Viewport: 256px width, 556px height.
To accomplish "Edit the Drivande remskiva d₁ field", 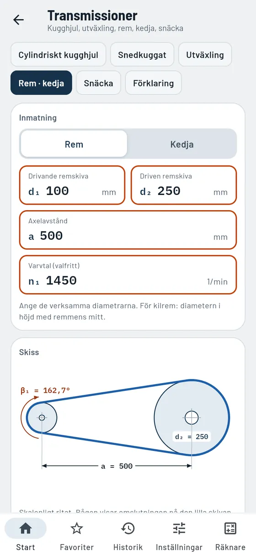I will 72,185.
